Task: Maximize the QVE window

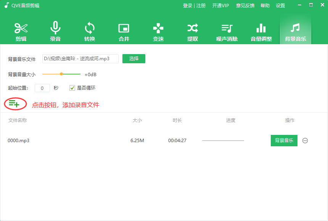Action: coord(311,5)
